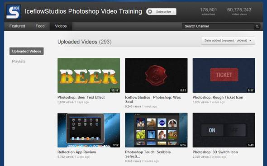
Task: Open the Date added sort dropdown
Action: 228,41
